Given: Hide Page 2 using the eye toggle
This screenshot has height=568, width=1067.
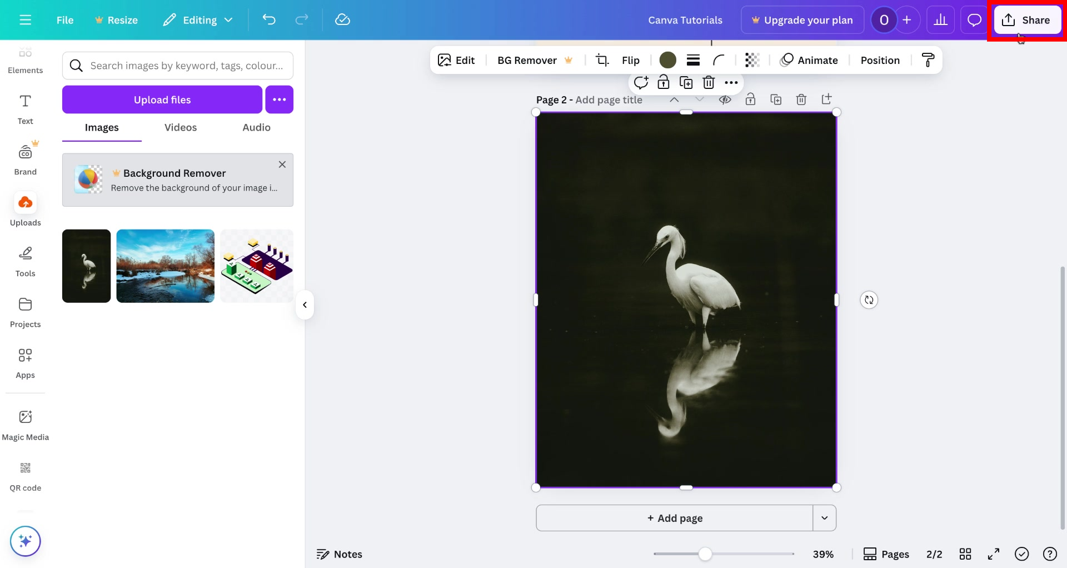Looking at the screenshot, I should [x=726, y=99].
